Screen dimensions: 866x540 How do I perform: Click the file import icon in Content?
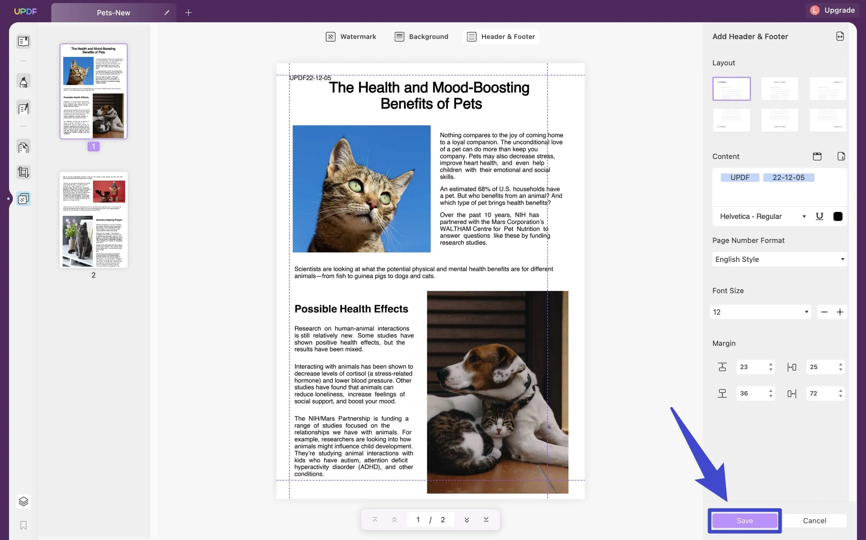840,156
